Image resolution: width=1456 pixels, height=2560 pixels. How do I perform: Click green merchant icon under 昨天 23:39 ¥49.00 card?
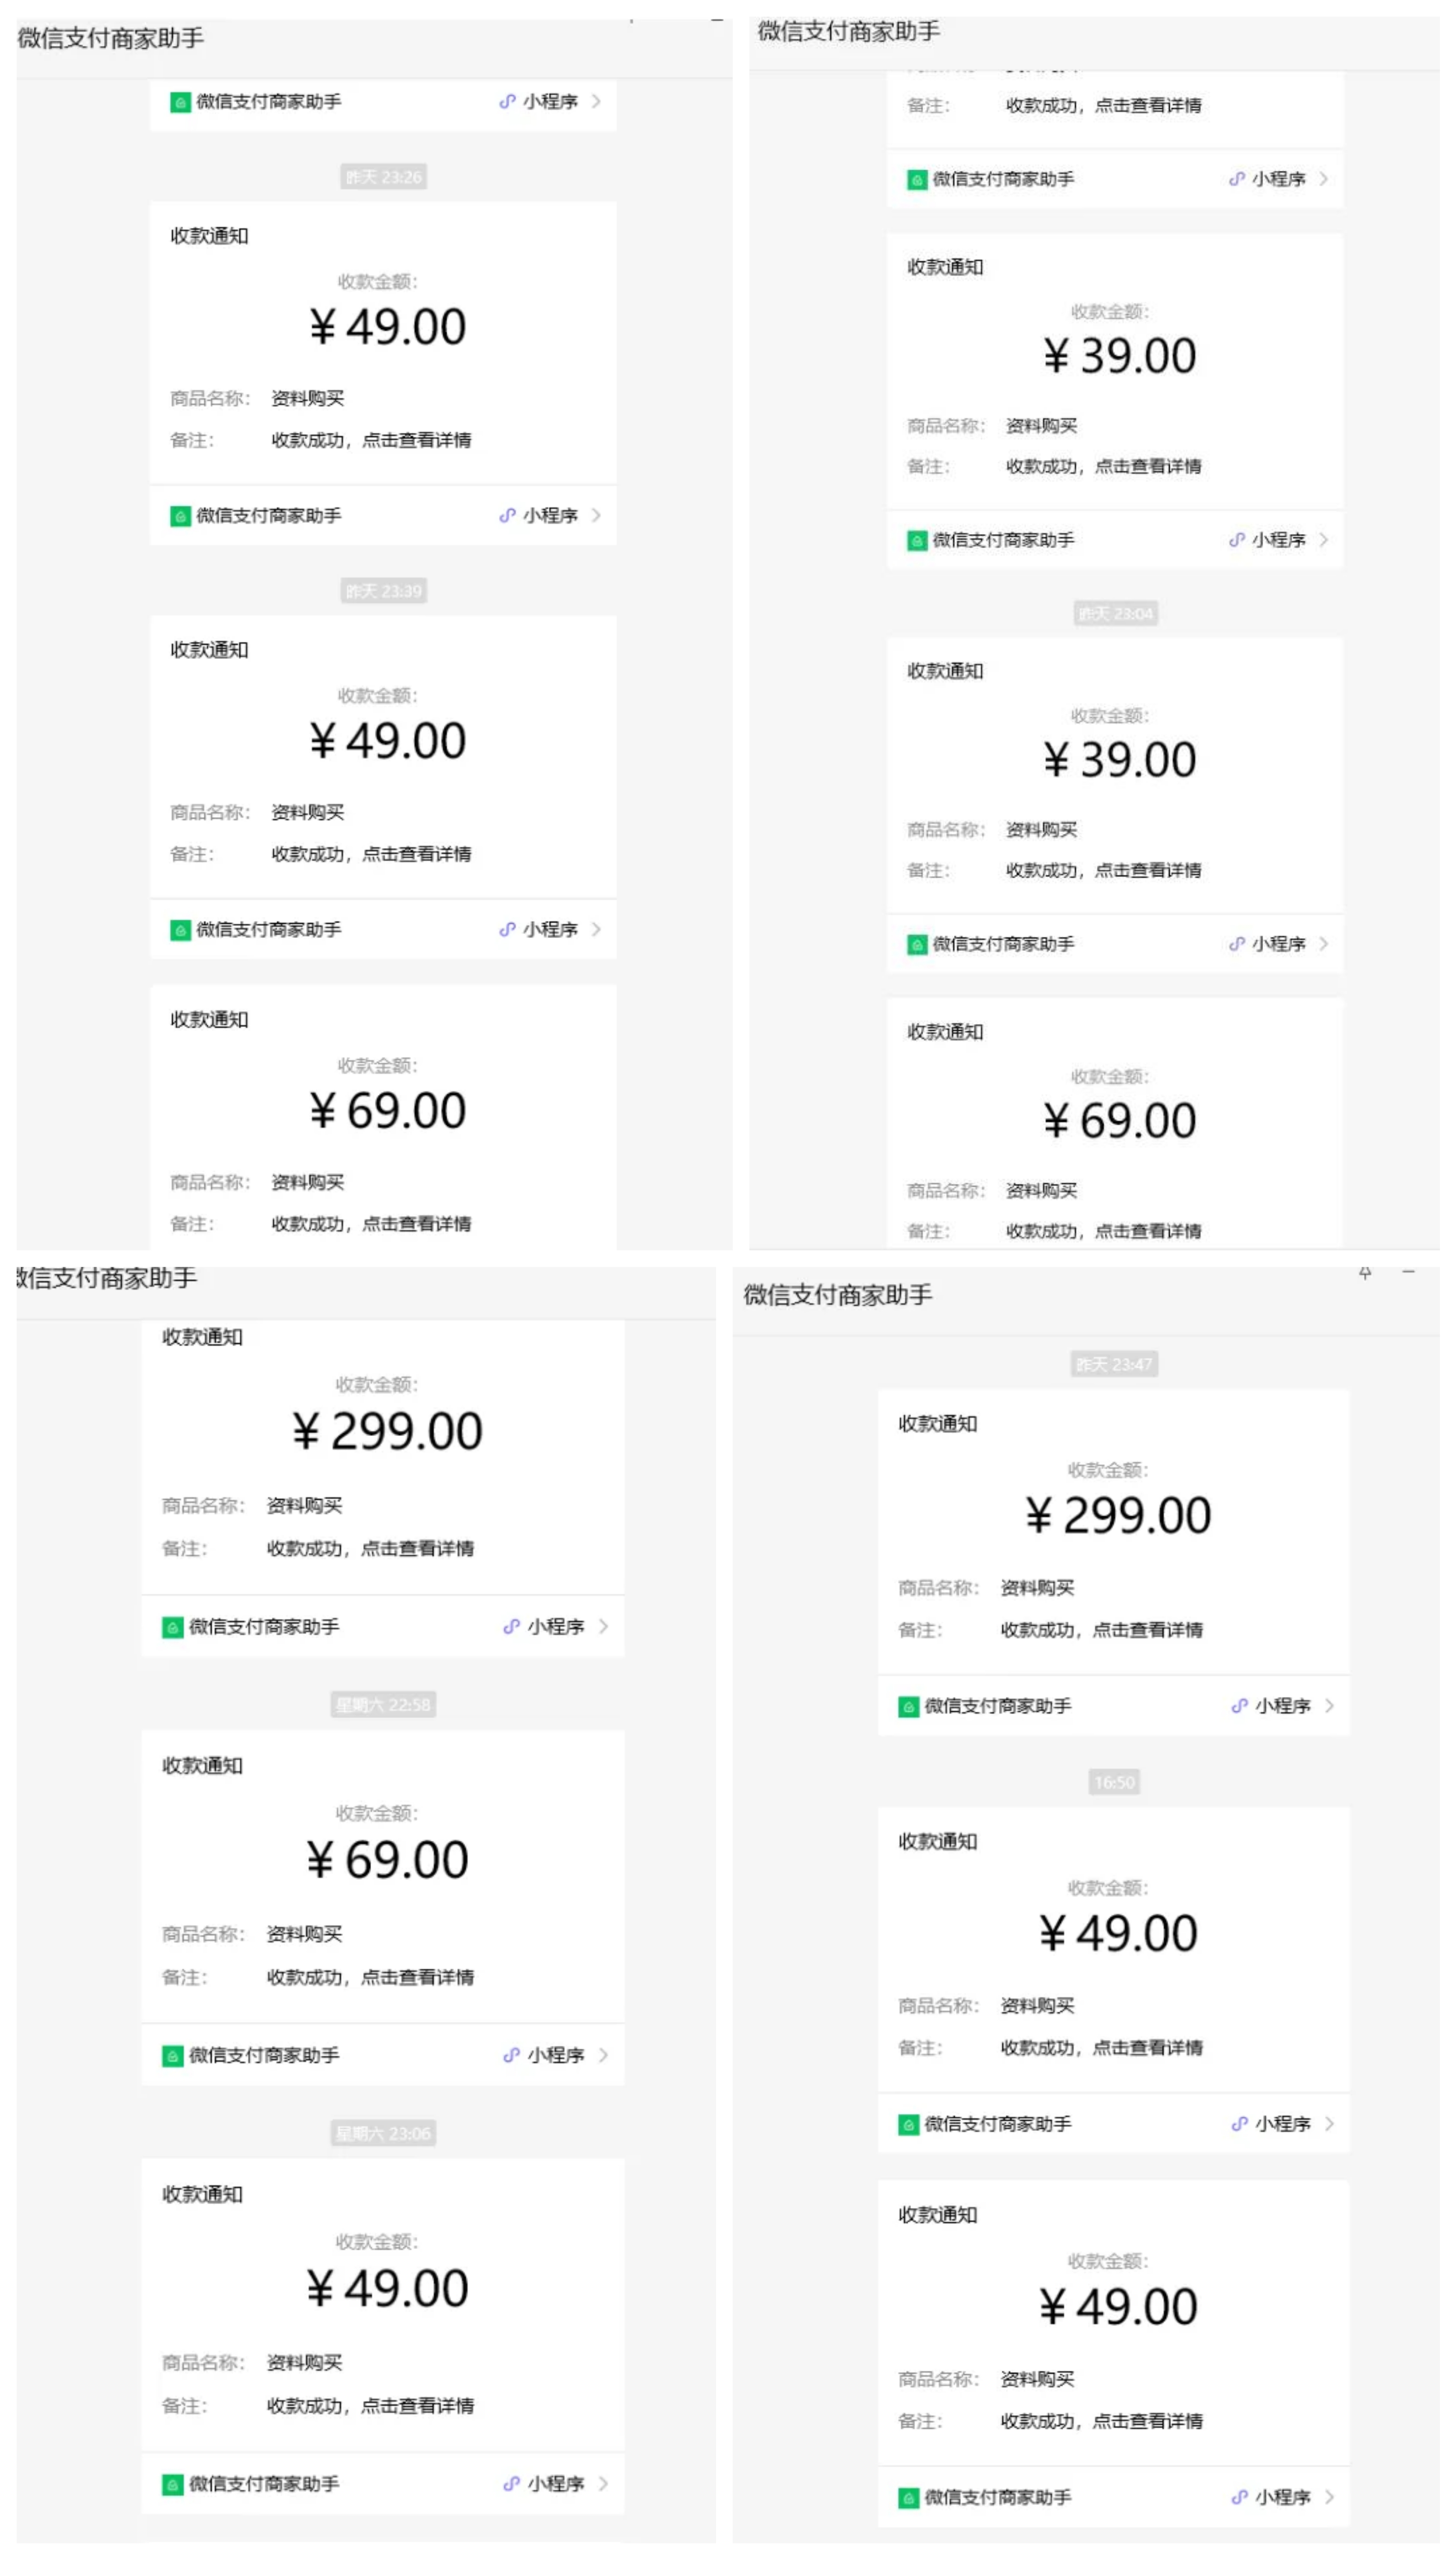(180, 930)
